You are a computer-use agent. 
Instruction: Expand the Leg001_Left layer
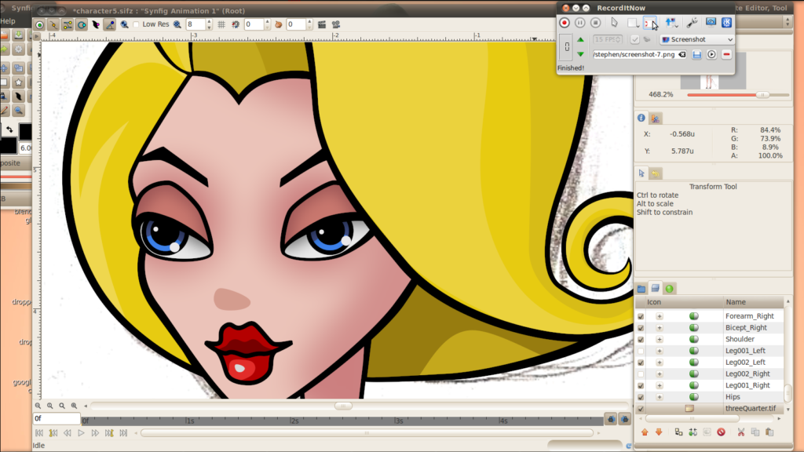pyautogui.click(x=660, y=351)
